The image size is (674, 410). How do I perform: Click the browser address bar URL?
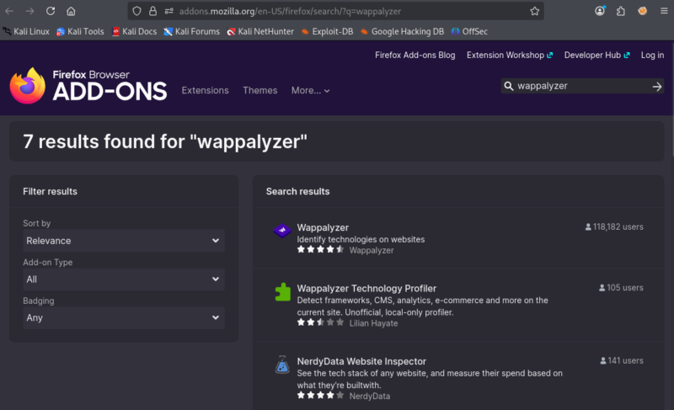[x=290, y=11]
